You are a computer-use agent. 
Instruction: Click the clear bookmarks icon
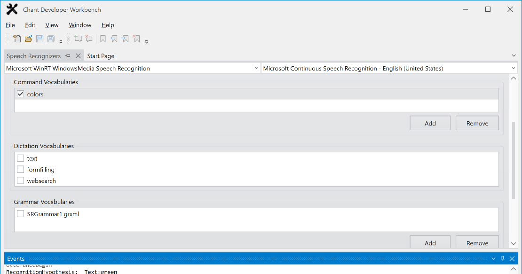point(136,39)
